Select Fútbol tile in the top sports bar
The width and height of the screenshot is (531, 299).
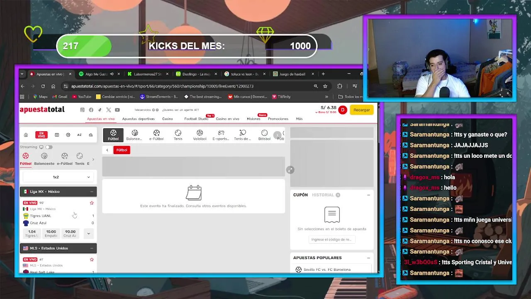click(x=113, y=135)
